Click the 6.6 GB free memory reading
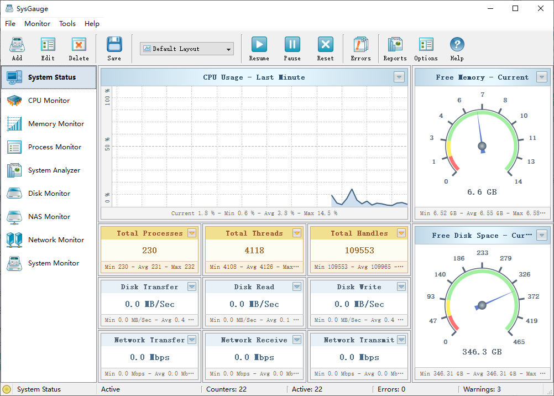Screen dimensions: 554x396 pos(482,192)
